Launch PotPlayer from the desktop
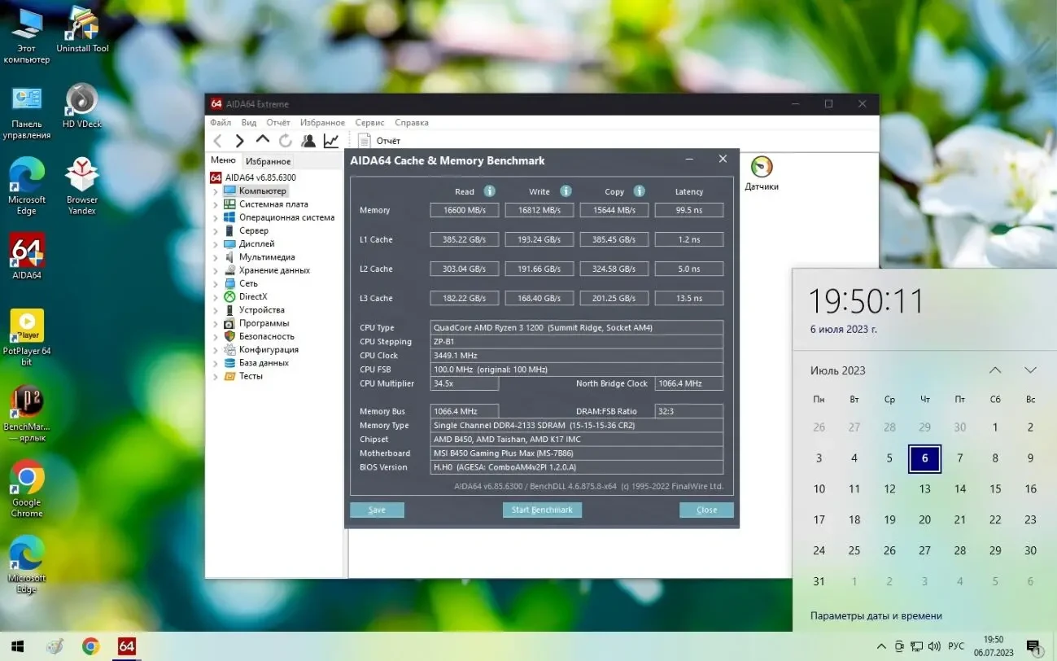This screenshot has height=661, width=1057. pyautogui.click(x=27, y=326)
